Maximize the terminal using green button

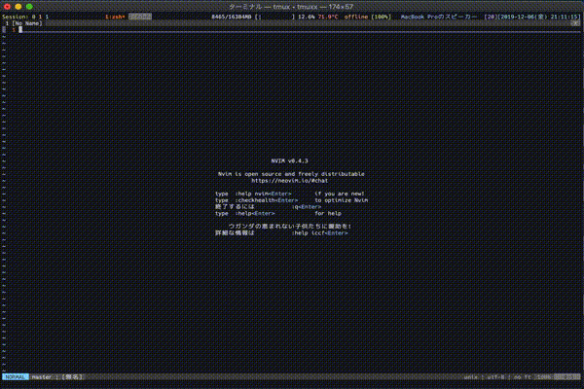29,7
